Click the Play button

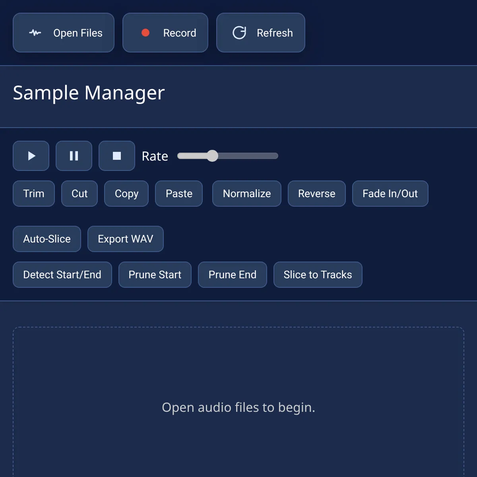[x=31, y=156]
